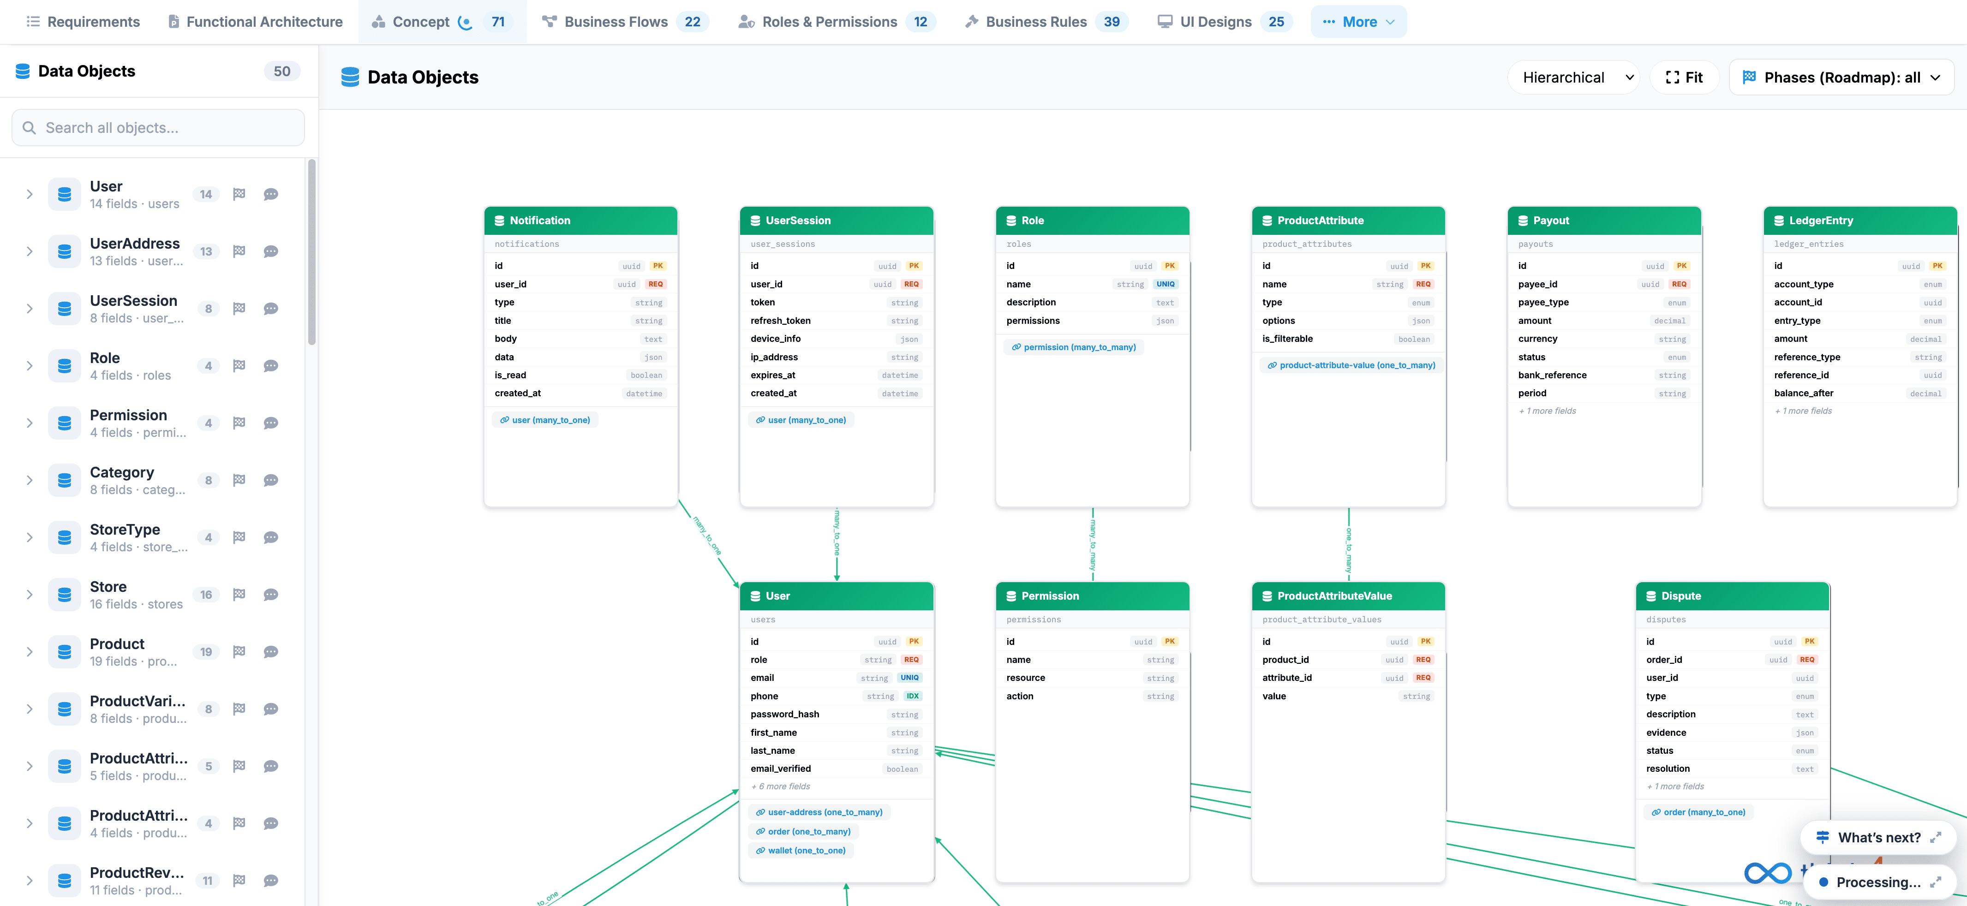Click the Product database icon in sidebar
Viewport: 1967px width, 906px height.
[x=64, y=652]
